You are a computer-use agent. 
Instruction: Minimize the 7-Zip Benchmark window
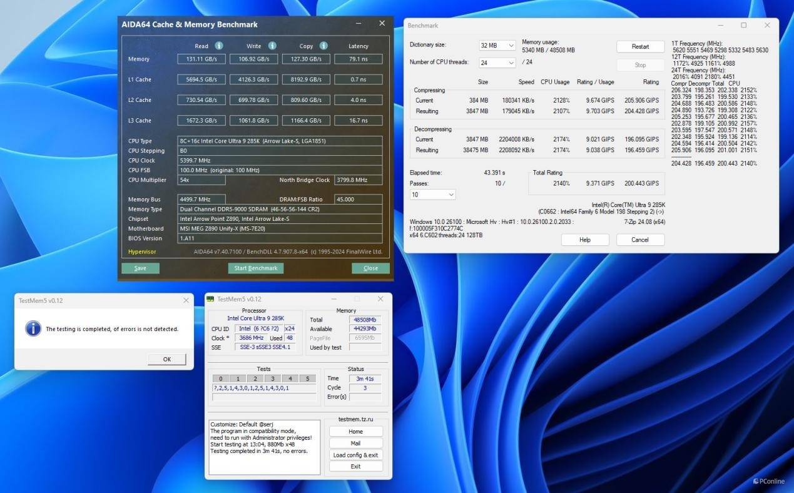(720, 26)
